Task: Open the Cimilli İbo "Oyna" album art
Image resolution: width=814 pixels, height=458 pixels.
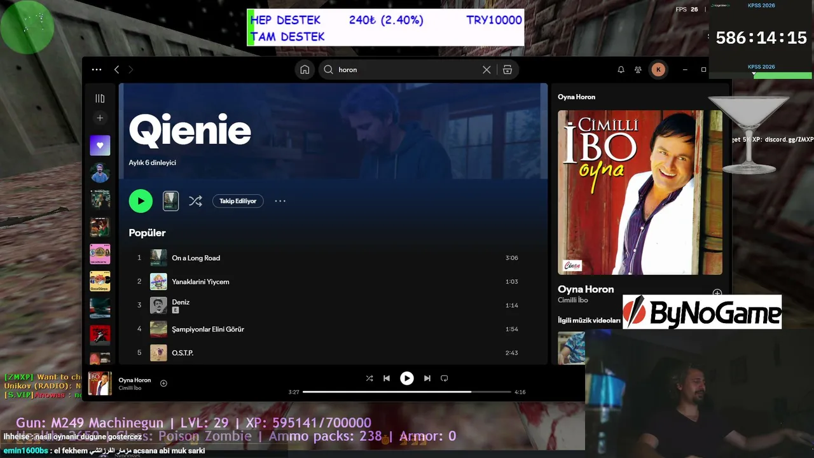Action: pyautogui.click(x=640, y=193)
